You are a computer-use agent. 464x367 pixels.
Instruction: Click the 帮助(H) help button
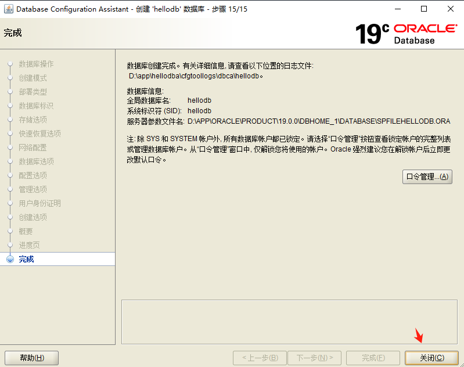point(32,358)
